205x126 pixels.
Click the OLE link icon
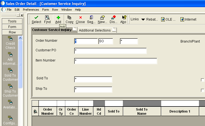[163, 19]
